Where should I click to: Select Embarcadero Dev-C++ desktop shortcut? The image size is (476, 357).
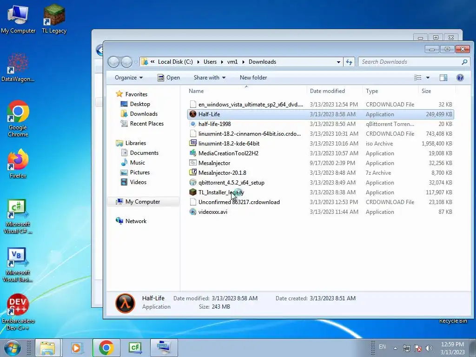tap(18, 312)
